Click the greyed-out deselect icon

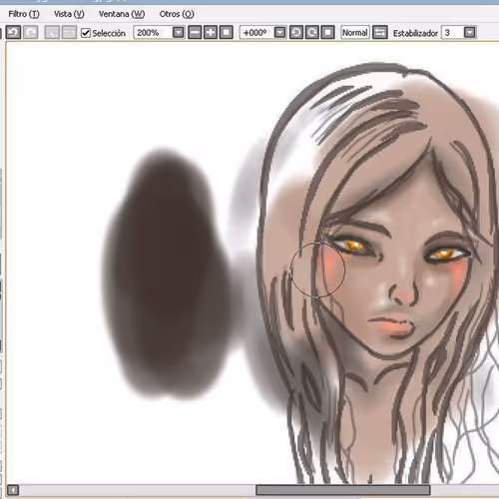click(x=52, y=33)
